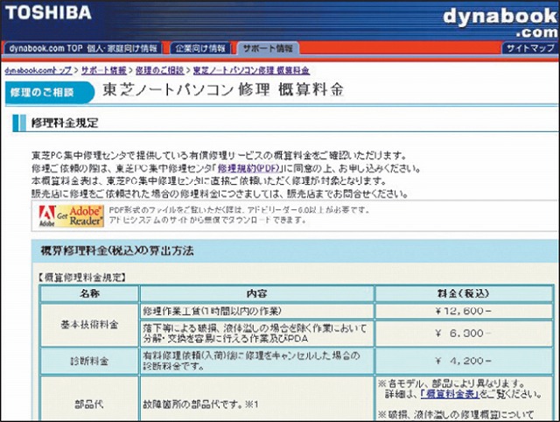560x422 pixels.
Task: Click the 修理のご相談 blue banner badge
Action: 42,91
